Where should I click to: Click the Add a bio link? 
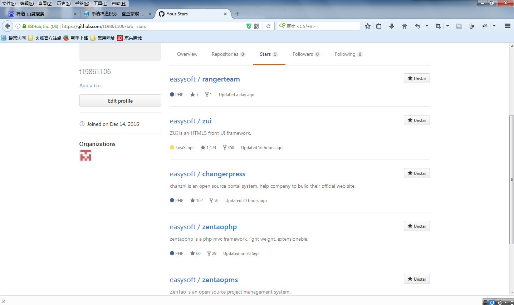90,85
